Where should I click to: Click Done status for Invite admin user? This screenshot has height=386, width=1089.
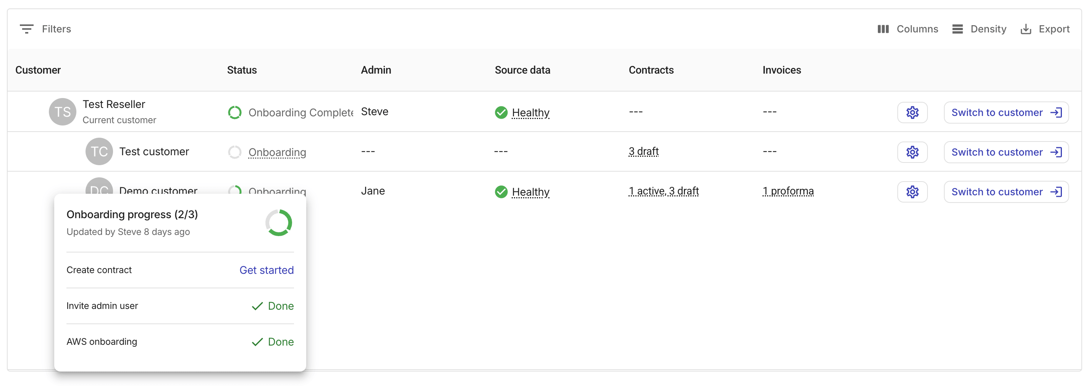coord(273,306)
